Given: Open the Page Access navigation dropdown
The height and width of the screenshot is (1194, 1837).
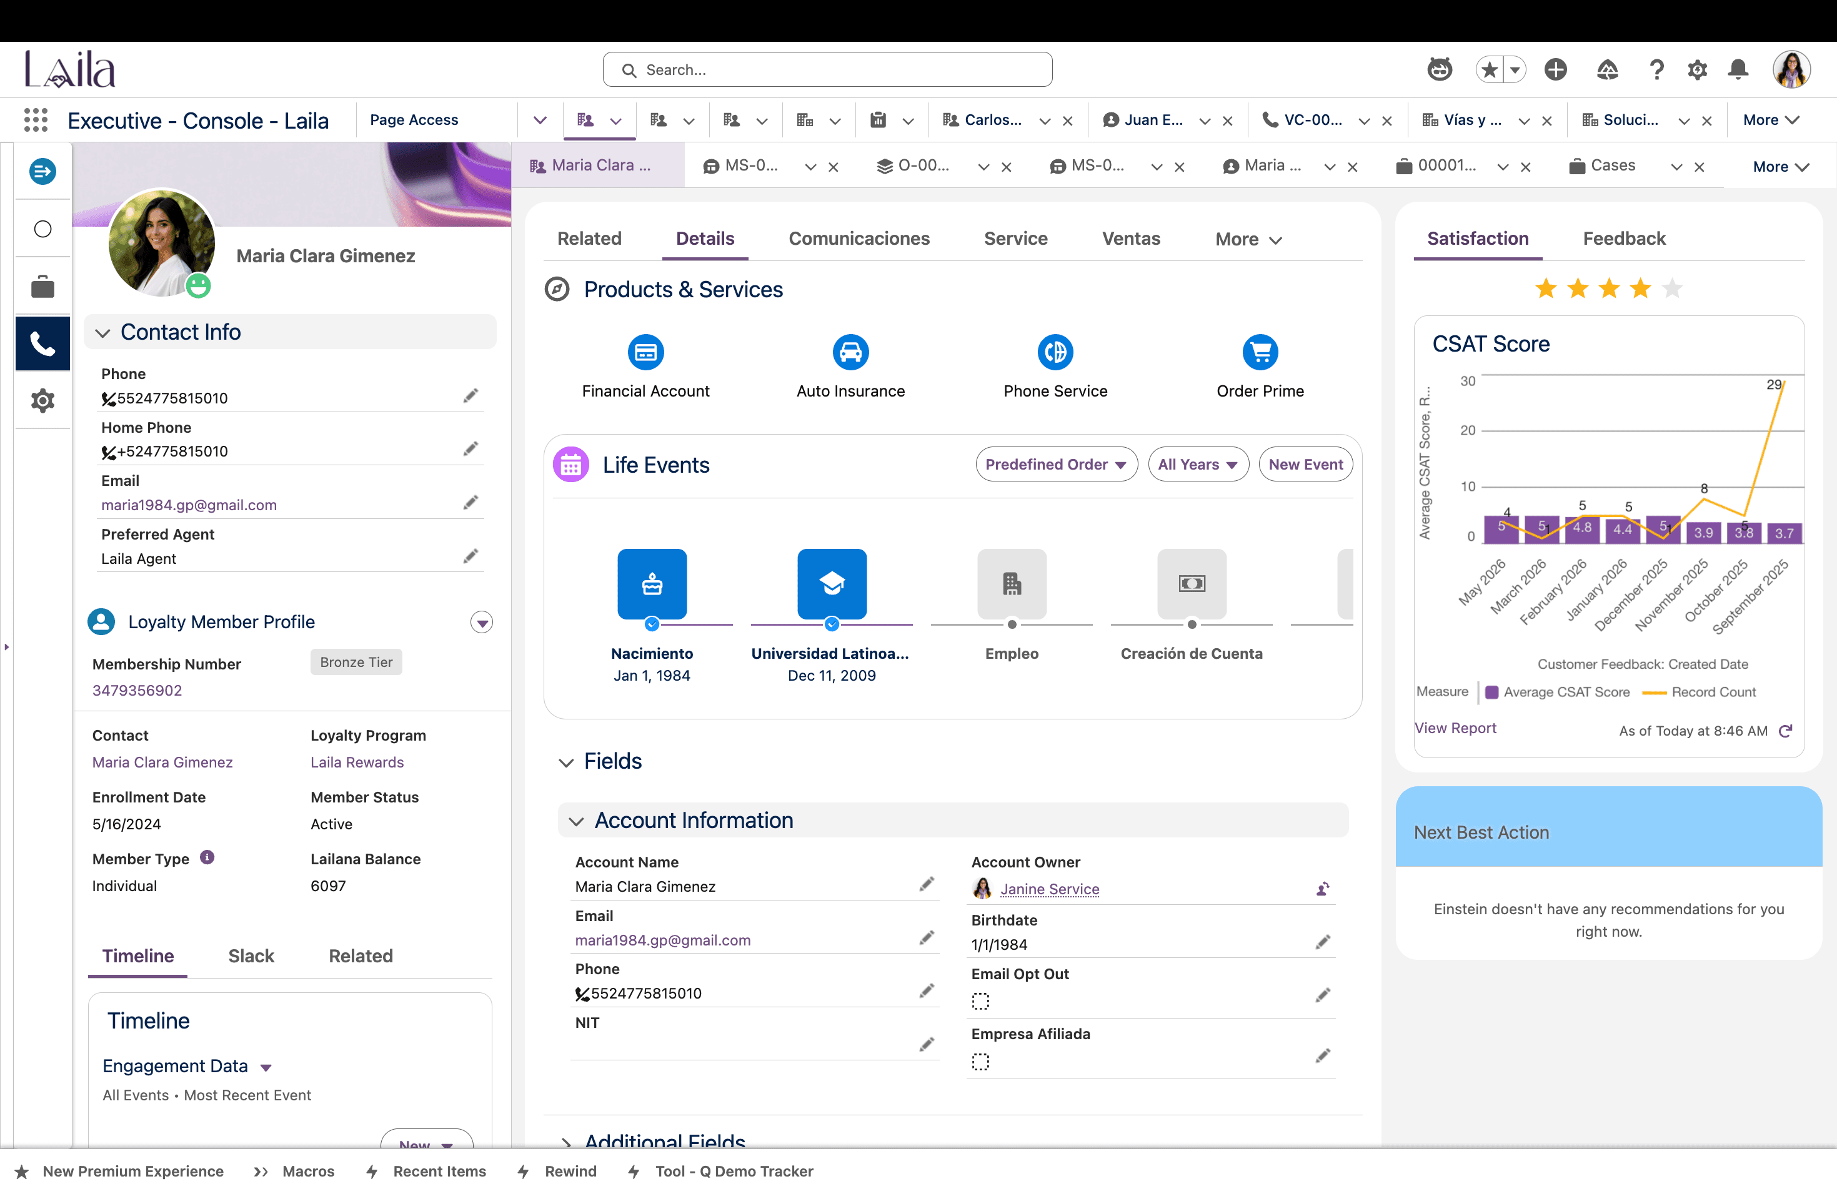Looking at the screenshot, I should click(x=540, y=119).
